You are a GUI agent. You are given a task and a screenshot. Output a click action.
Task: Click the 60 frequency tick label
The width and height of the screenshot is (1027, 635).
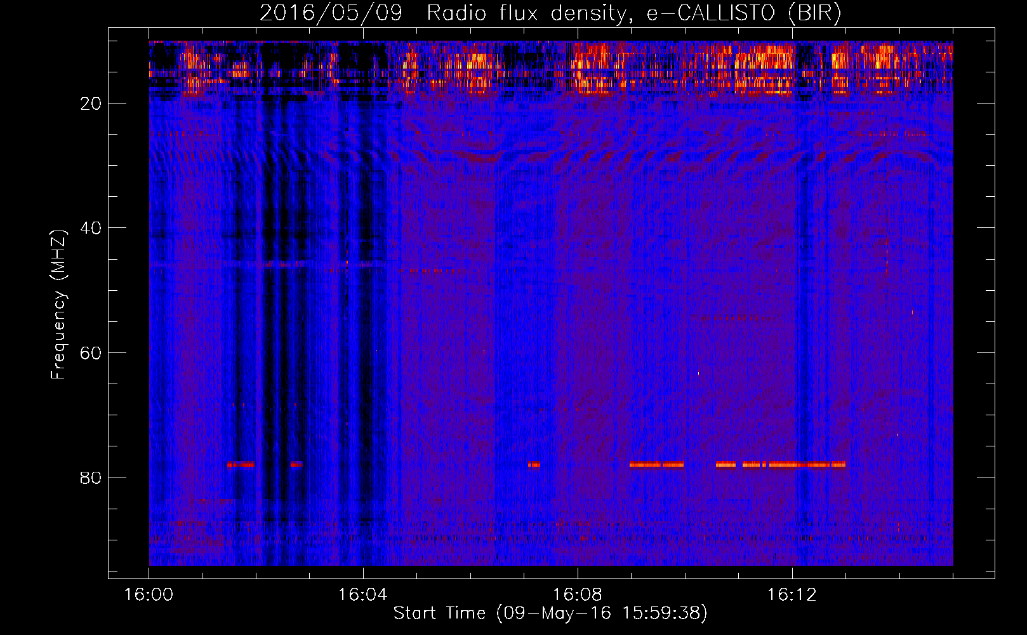click(91, 353)
